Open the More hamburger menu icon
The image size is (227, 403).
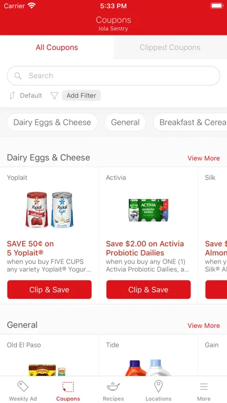click(204, 387)
